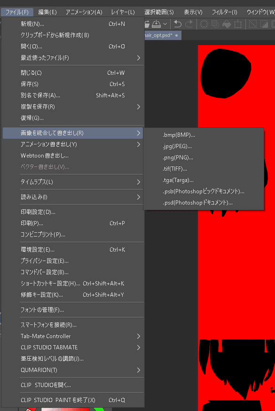Select the hair_opt.psd canvas tab
275x411 pixels.
[x=162, y=35]
